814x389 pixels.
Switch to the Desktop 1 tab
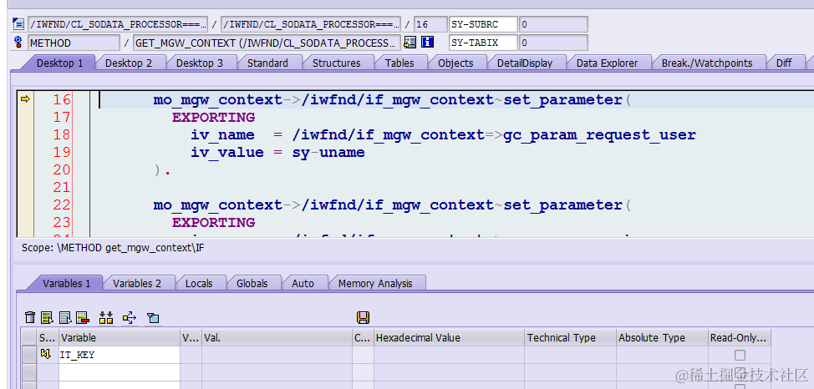(x=59, y=63)
